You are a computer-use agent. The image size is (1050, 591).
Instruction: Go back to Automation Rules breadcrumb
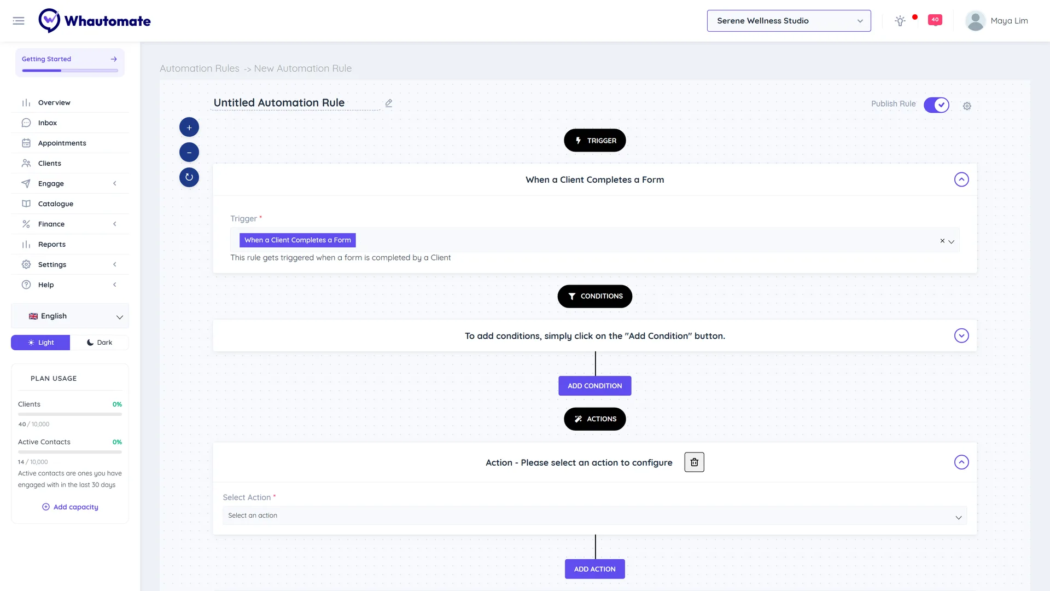point(200,68)
